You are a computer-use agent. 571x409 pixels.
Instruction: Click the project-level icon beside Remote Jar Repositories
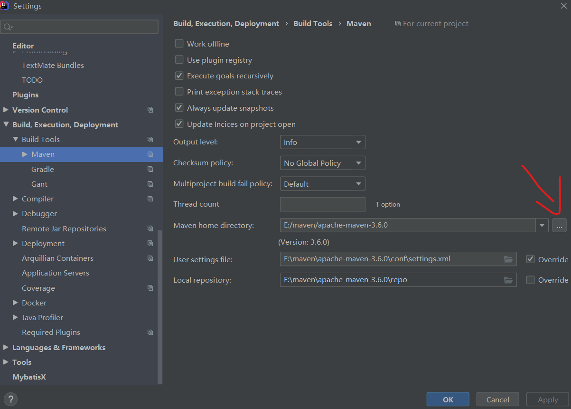150,228
